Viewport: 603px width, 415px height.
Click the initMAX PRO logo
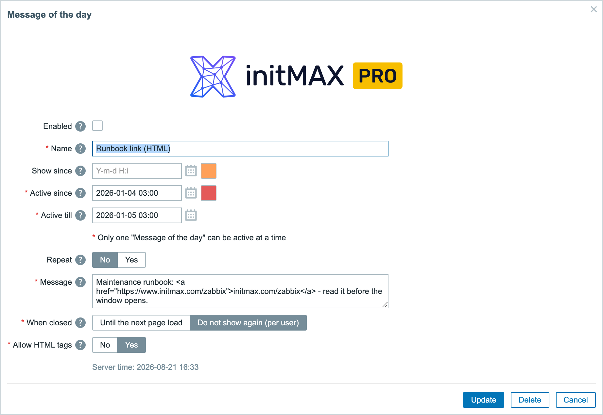[296, 76]
